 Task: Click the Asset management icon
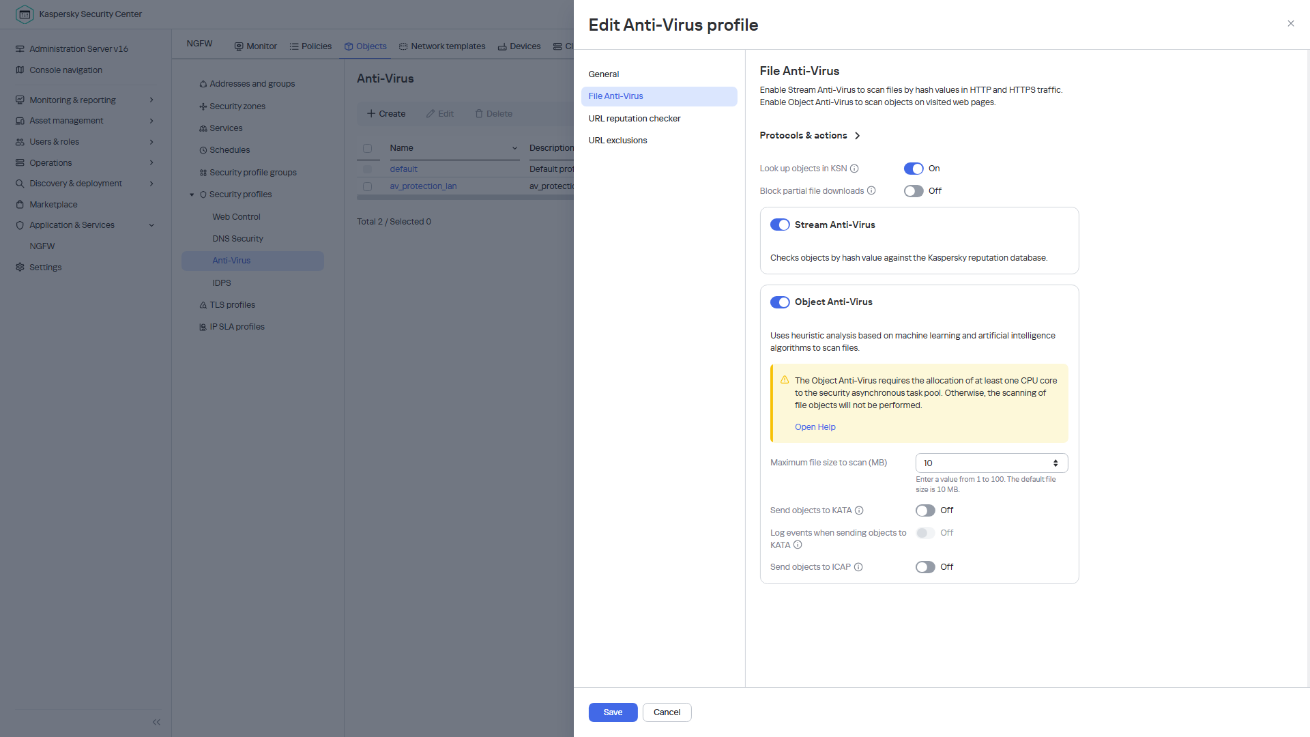20,121
